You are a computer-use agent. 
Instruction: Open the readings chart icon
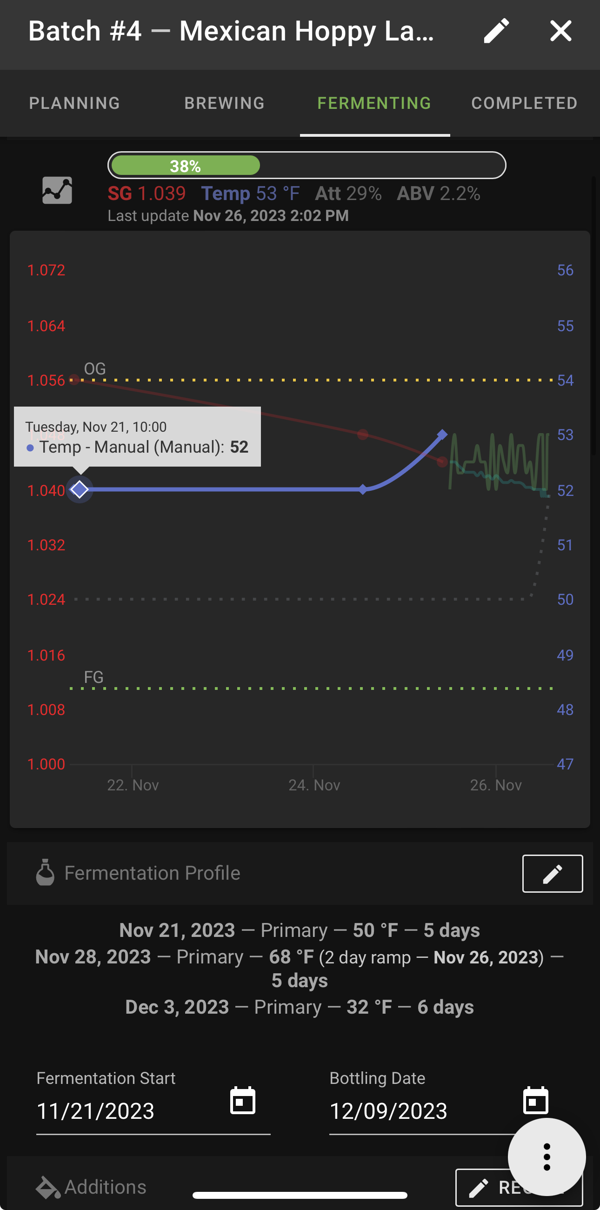pos(57,190)
